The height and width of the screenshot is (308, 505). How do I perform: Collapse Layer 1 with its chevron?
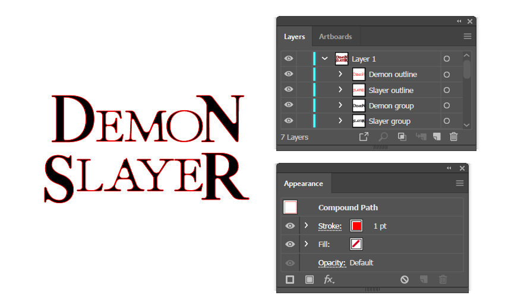(324, 59)
